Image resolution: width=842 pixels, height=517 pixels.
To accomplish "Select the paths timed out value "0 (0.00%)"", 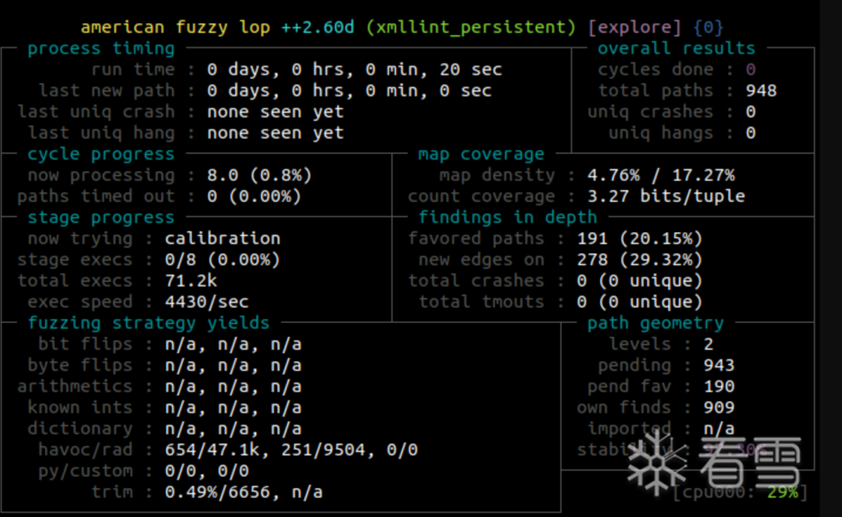I will pyautogui.click(x=254, y=196).
